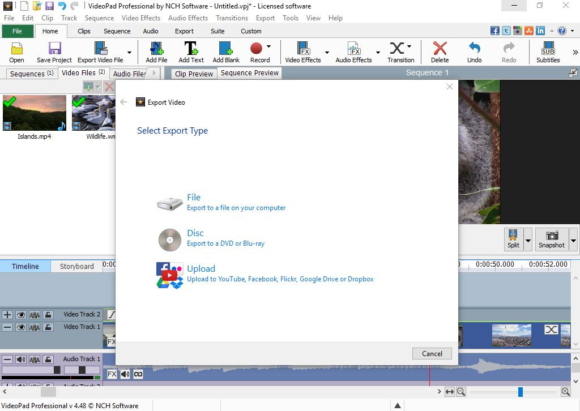This screenshot has height=411, width=580.
Task: Click the FX button on audio clip
Action: (x=112, y=374)
